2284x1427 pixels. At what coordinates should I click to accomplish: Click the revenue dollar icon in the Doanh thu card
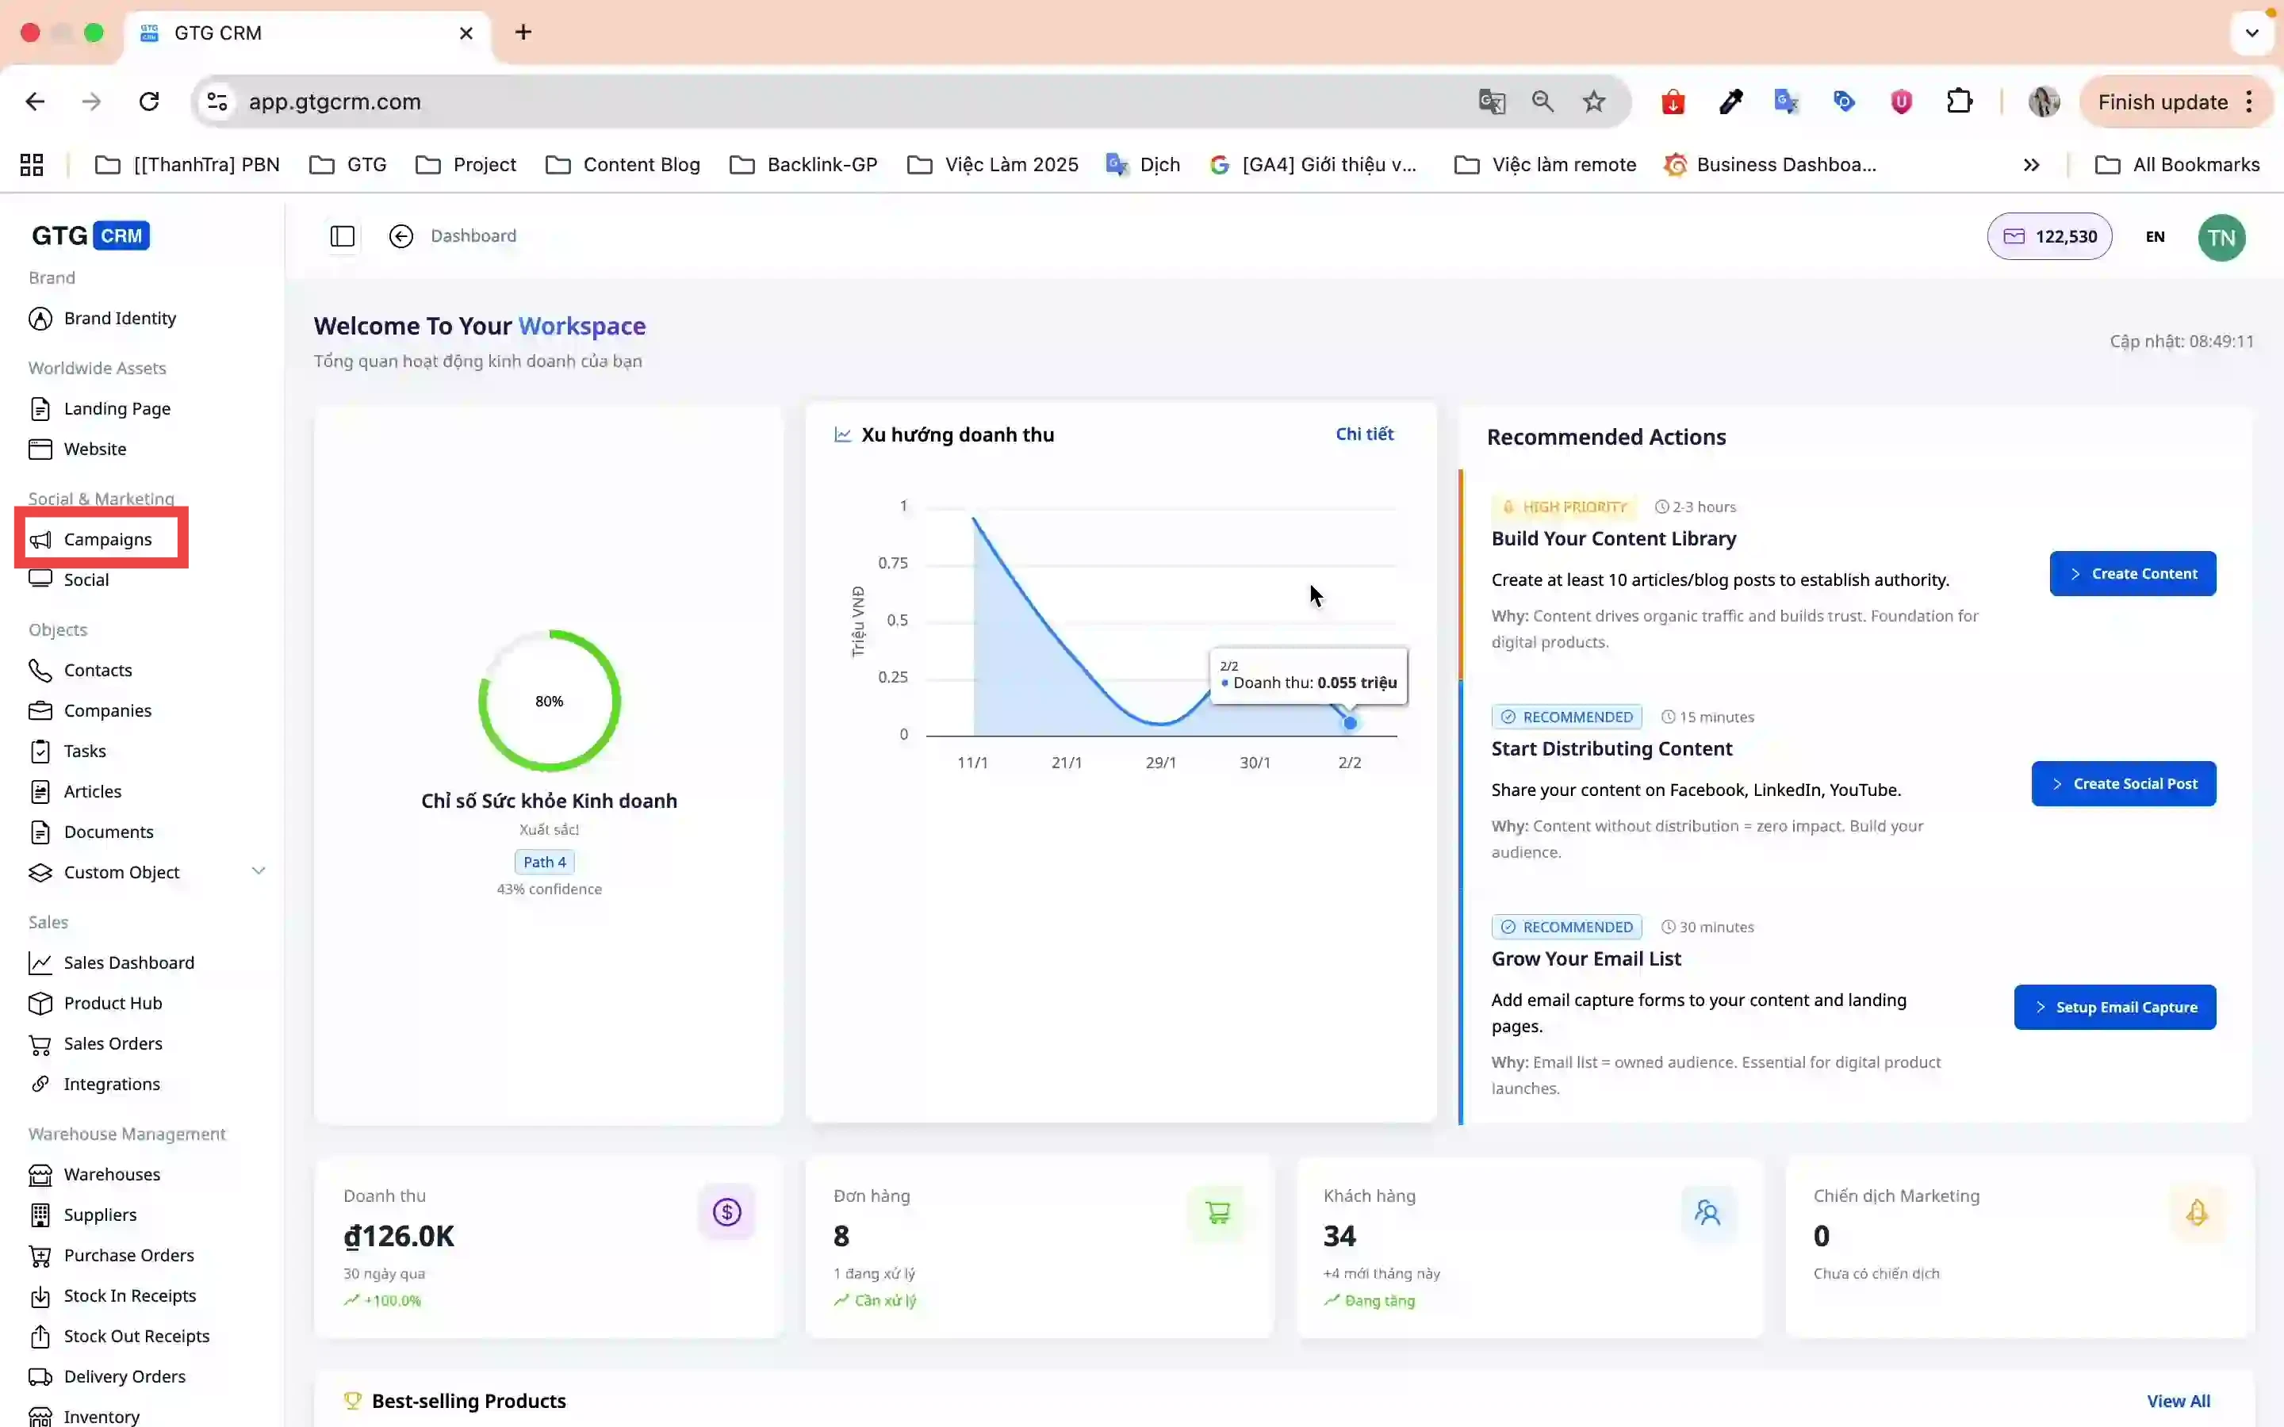(726, 1212)
